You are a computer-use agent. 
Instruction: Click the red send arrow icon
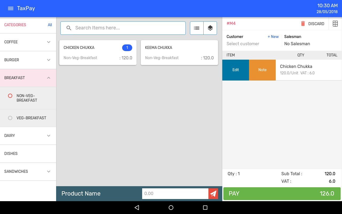tap(213, 194)
